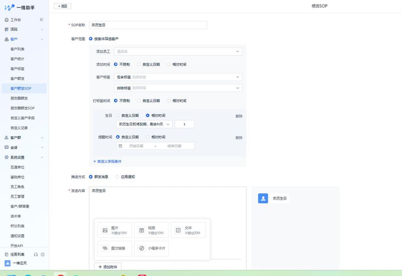Viewport: 402px width, 276px height.
Task: Click the plus icon beside 自定义字段条件
Action: (94, 161)
